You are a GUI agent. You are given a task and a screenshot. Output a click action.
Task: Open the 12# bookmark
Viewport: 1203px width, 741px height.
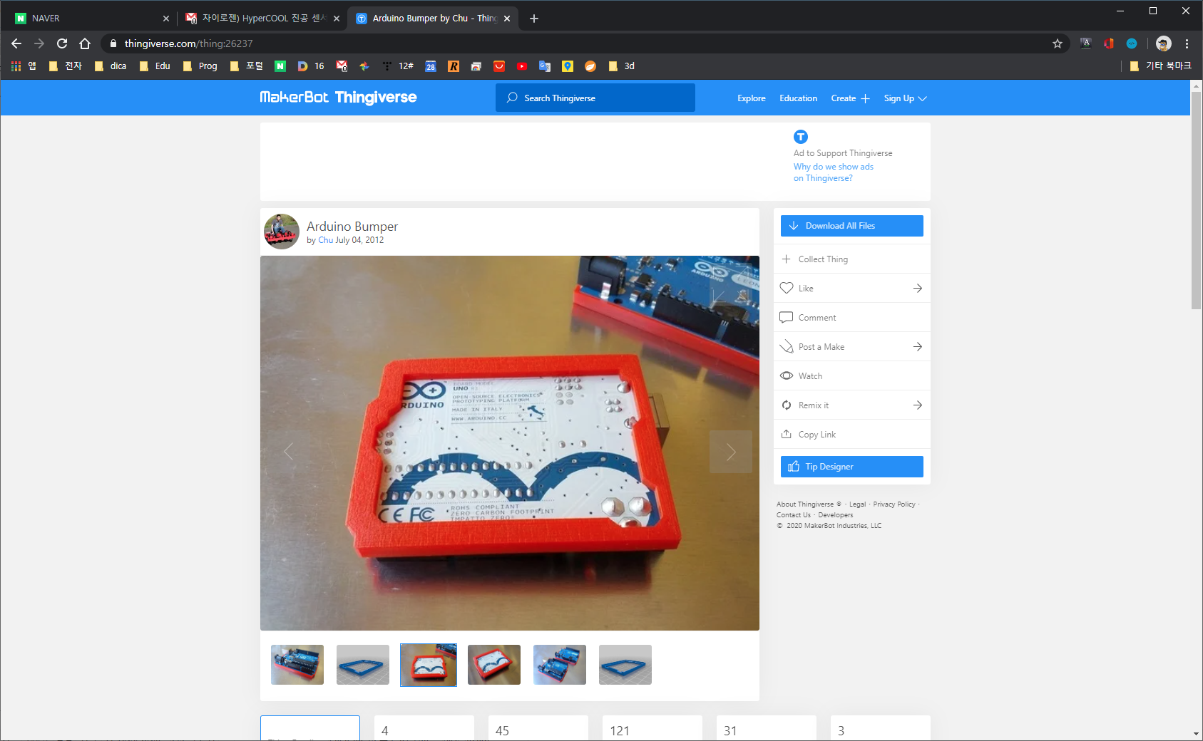[398, 66]
